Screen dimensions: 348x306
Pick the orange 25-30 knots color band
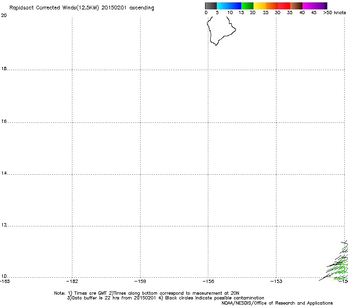[x=272, y=6]
